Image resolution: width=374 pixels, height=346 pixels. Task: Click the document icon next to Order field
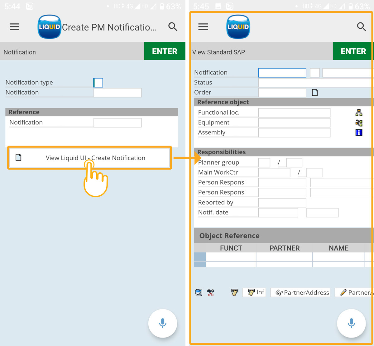[x=315, y=93]
